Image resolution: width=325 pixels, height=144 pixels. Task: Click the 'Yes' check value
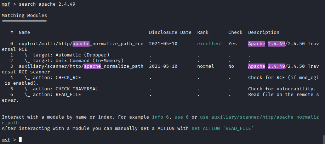233,44
